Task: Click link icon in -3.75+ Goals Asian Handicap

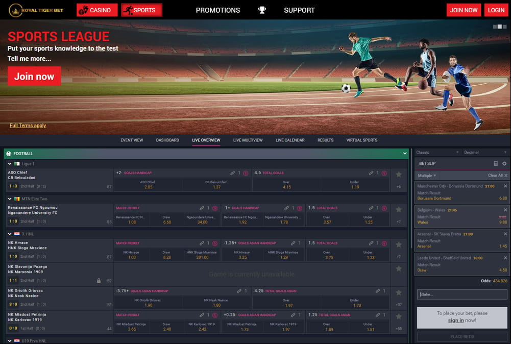Action: (x=239, y=291)
